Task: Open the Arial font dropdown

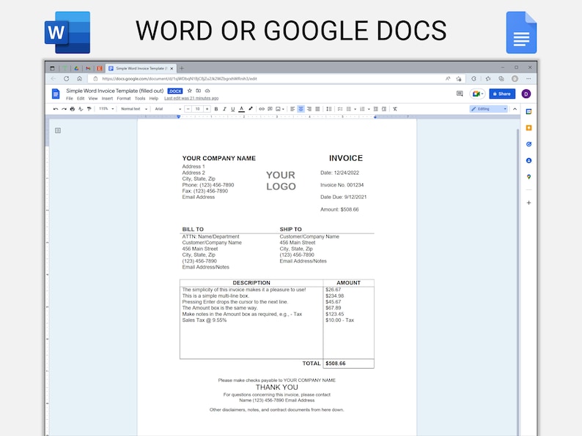Action: [168, 109]
